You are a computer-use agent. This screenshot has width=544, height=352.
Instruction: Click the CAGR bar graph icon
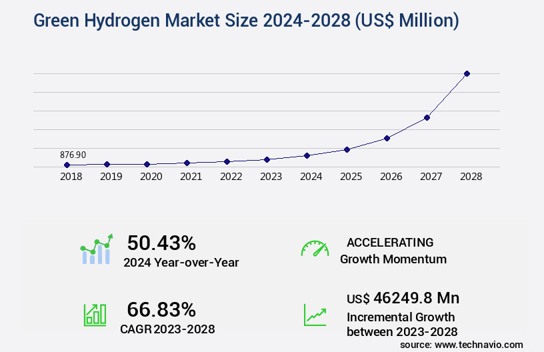(95, 315)
